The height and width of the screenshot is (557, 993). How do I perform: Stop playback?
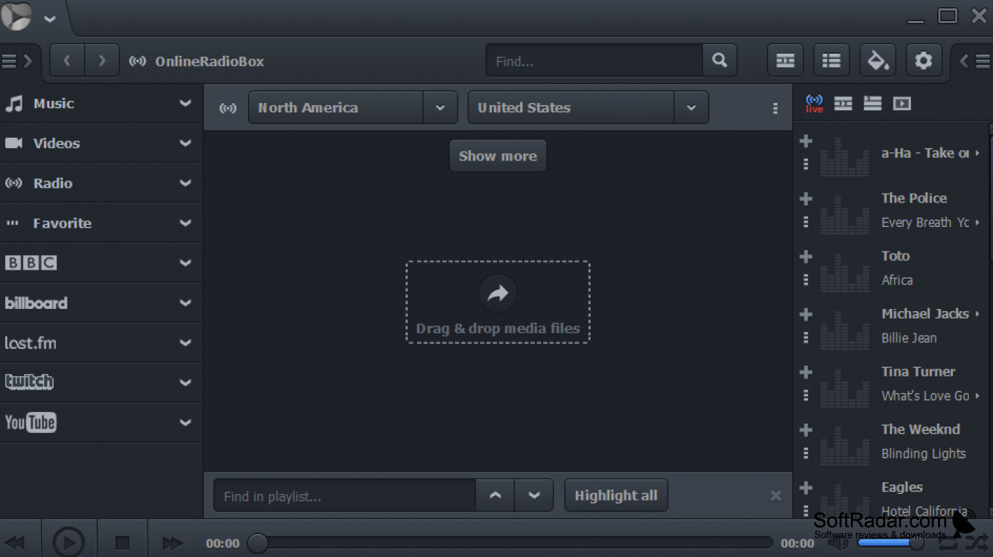tap(123, 542)
